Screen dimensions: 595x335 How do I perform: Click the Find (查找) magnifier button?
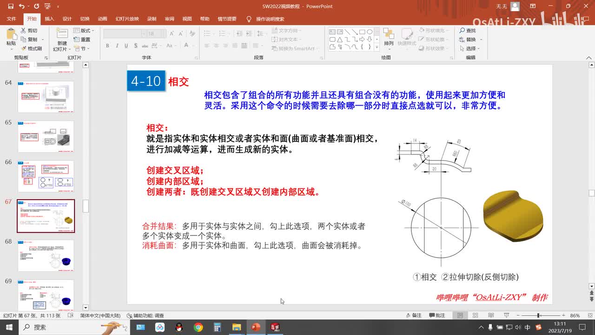point(467,31)
